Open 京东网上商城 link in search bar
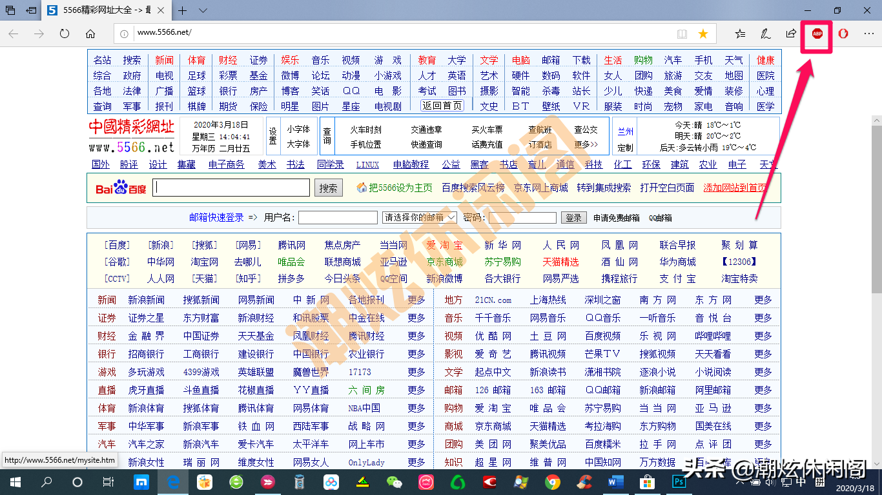This screenshot has height=495, width=882. coord(541,188)
